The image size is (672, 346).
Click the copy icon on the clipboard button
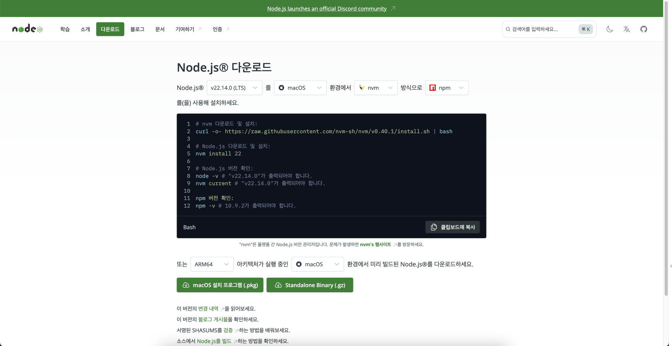tap(434, 227)
